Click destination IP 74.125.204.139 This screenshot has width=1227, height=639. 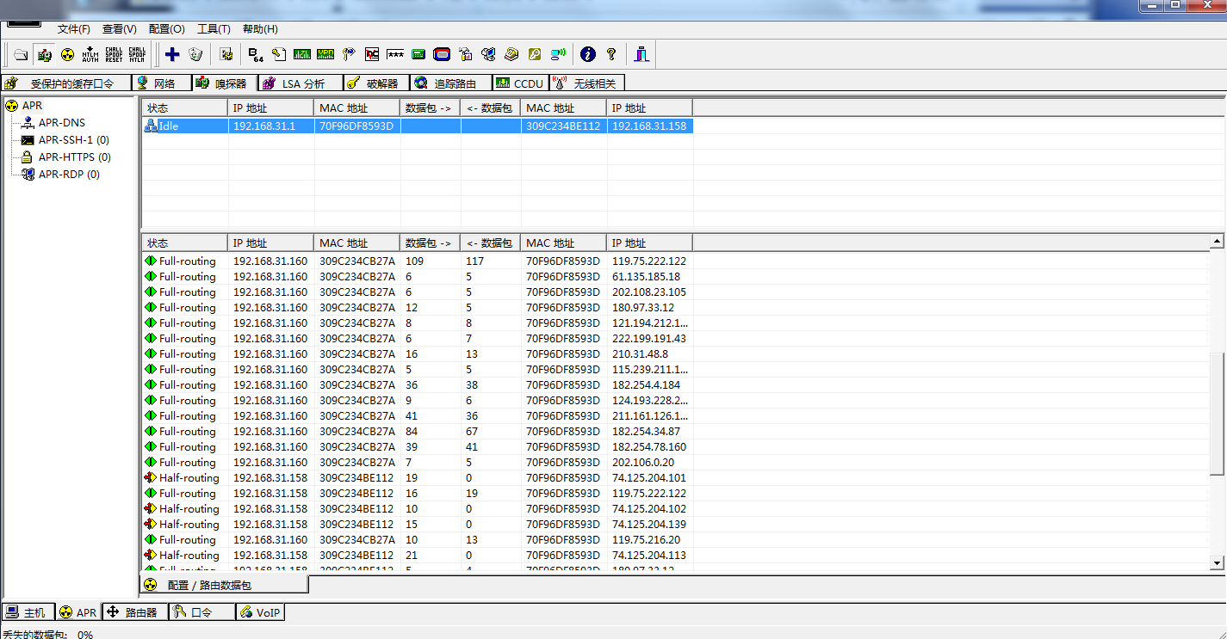(x=649, y=525)
